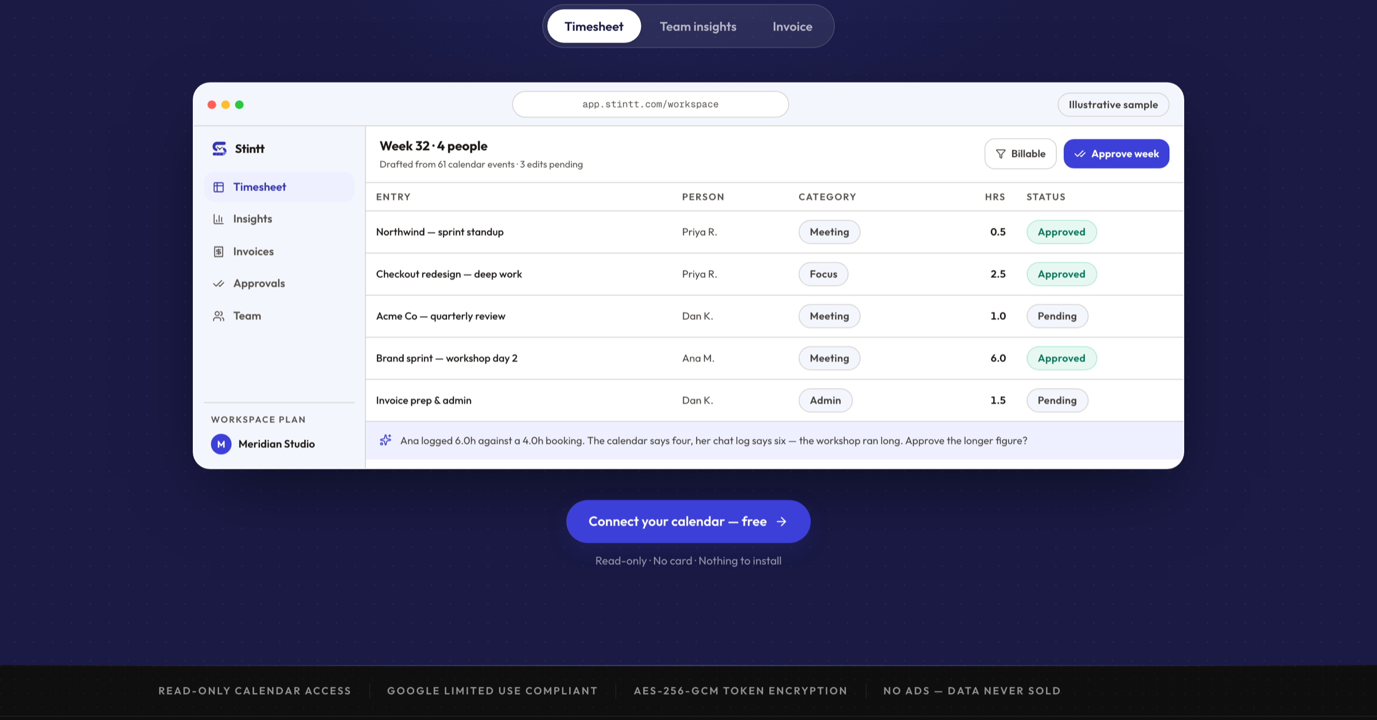Click the Insights bar chart icon
Viewport: 1377px width, 720px height.
(219, 219)
